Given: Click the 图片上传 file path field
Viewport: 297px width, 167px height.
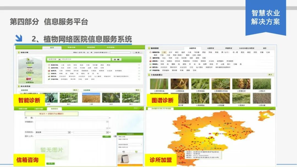Looking at the screenshot, I should (68, 136).
